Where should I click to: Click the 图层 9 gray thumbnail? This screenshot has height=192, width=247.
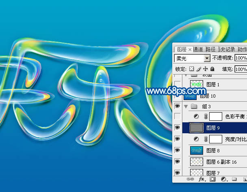pyautogui.click(x=196, y=128)
